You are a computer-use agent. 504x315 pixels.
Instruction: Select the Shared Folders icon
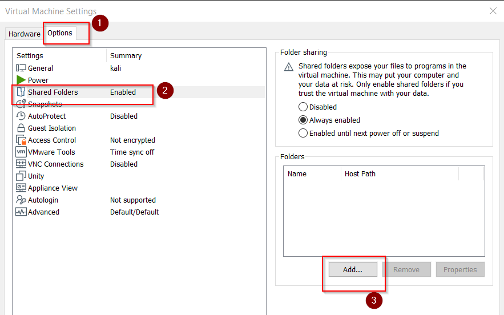click(x=21, y=92)
